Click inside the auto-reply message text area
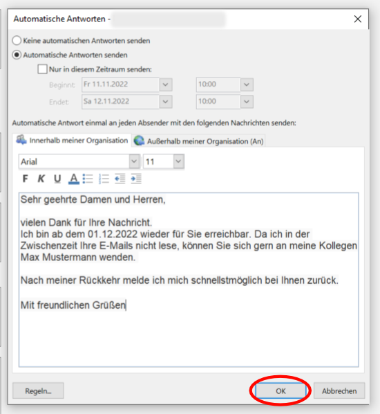 189,280
